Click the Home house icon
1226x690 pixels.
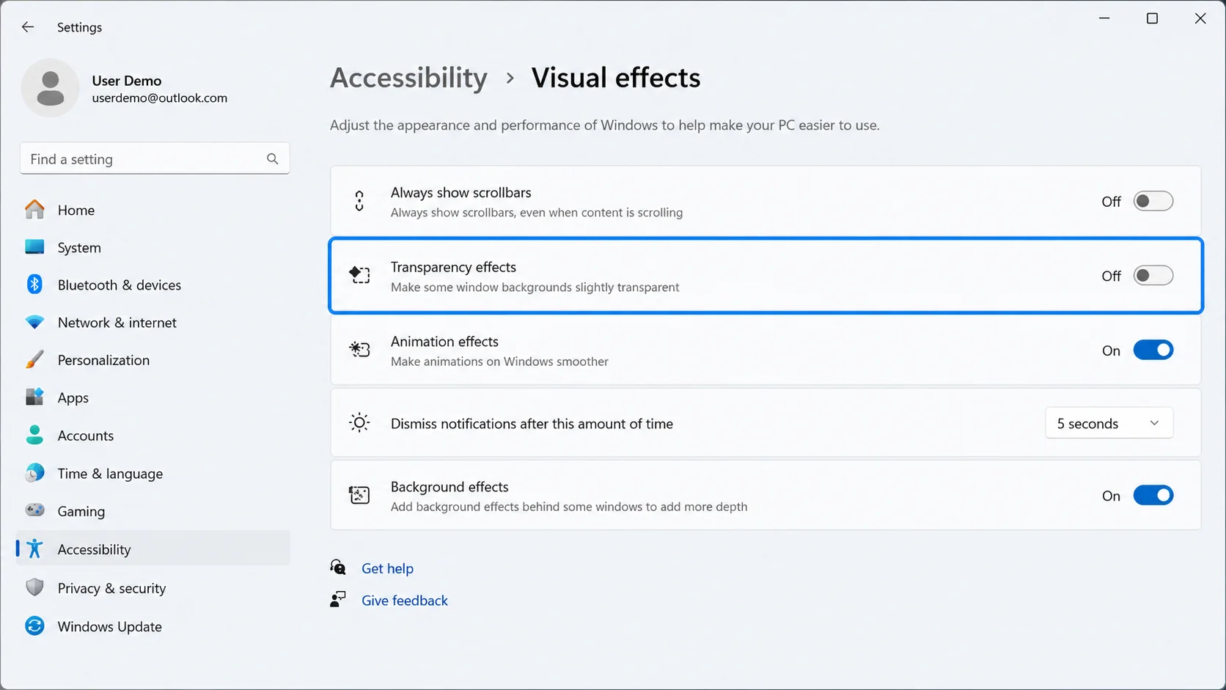pos(34,210)
